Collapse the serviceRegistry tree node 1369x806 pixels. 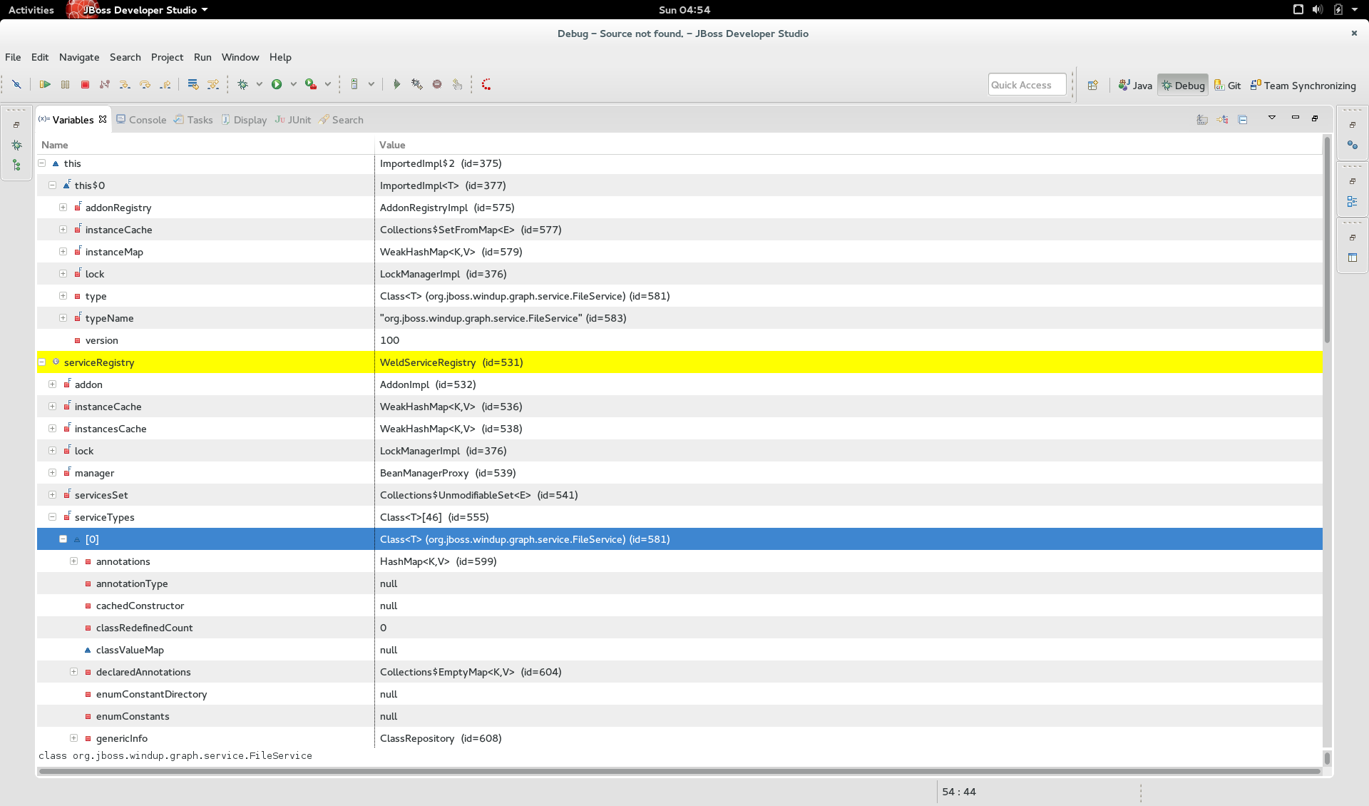pyautogui.click(x=42, y=362)
